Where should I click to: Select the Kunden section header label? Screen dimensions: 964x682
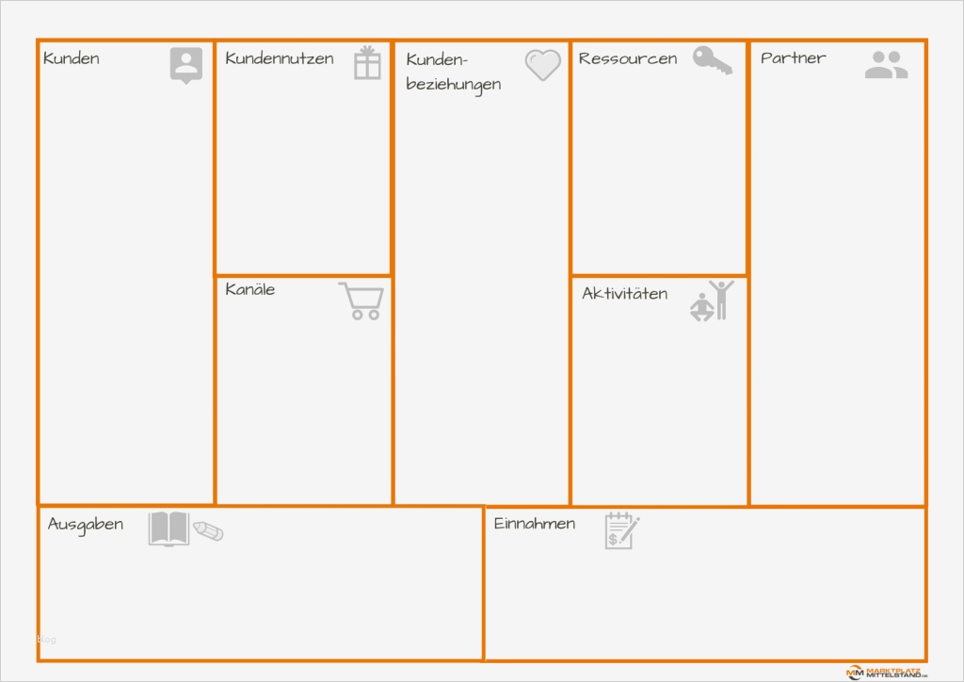(71, 58)
